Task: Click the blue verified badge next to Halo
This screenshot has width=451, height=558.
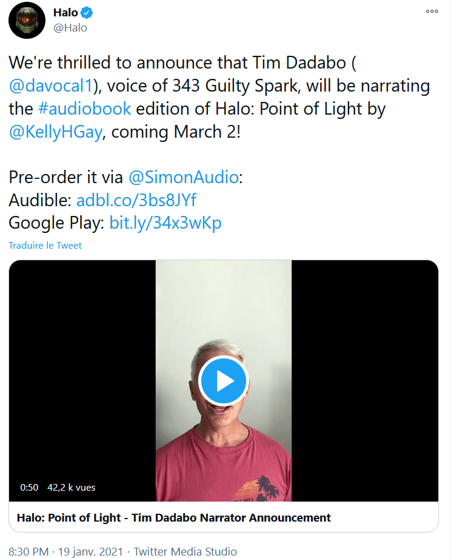Action: pyautogui.click(x=88, y=13)
